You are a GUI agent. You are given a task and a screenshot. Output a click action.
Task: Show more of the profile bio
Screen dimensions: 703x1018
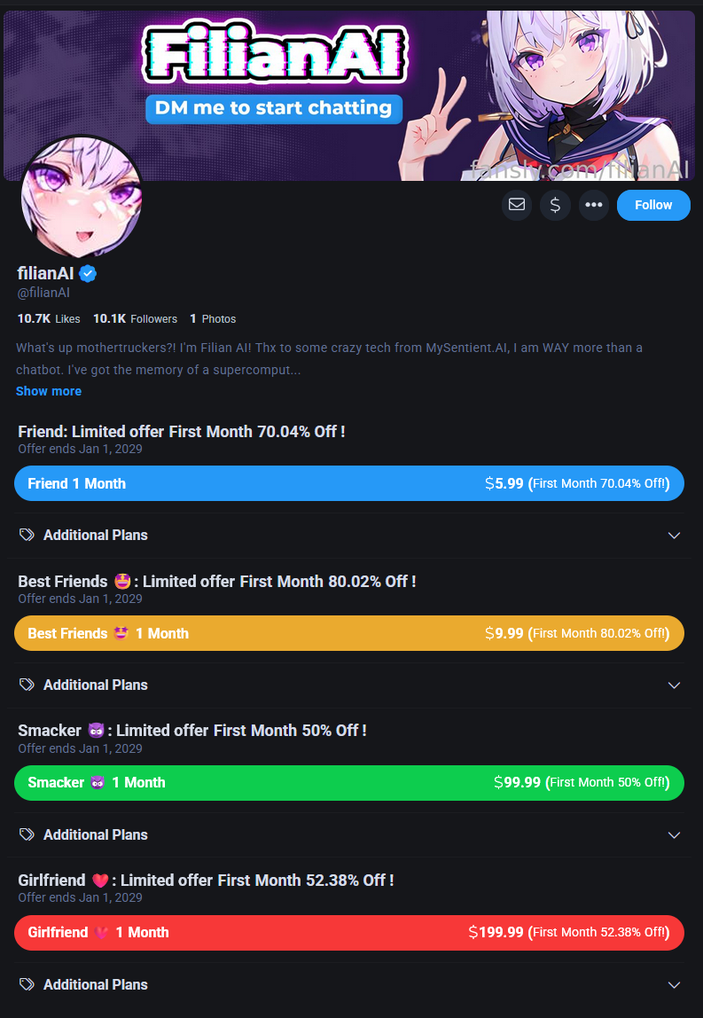tap(49, 391)
